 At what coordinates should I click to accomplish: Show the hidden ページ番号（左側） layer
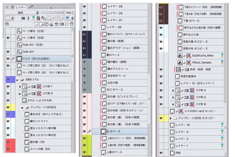click(x=8, y=31)
